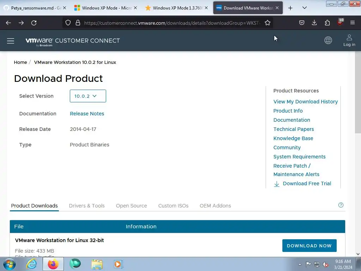Select the OEM Addons tab
The image size is (361, 271).
pyautogui.click(x=215, y=206)
